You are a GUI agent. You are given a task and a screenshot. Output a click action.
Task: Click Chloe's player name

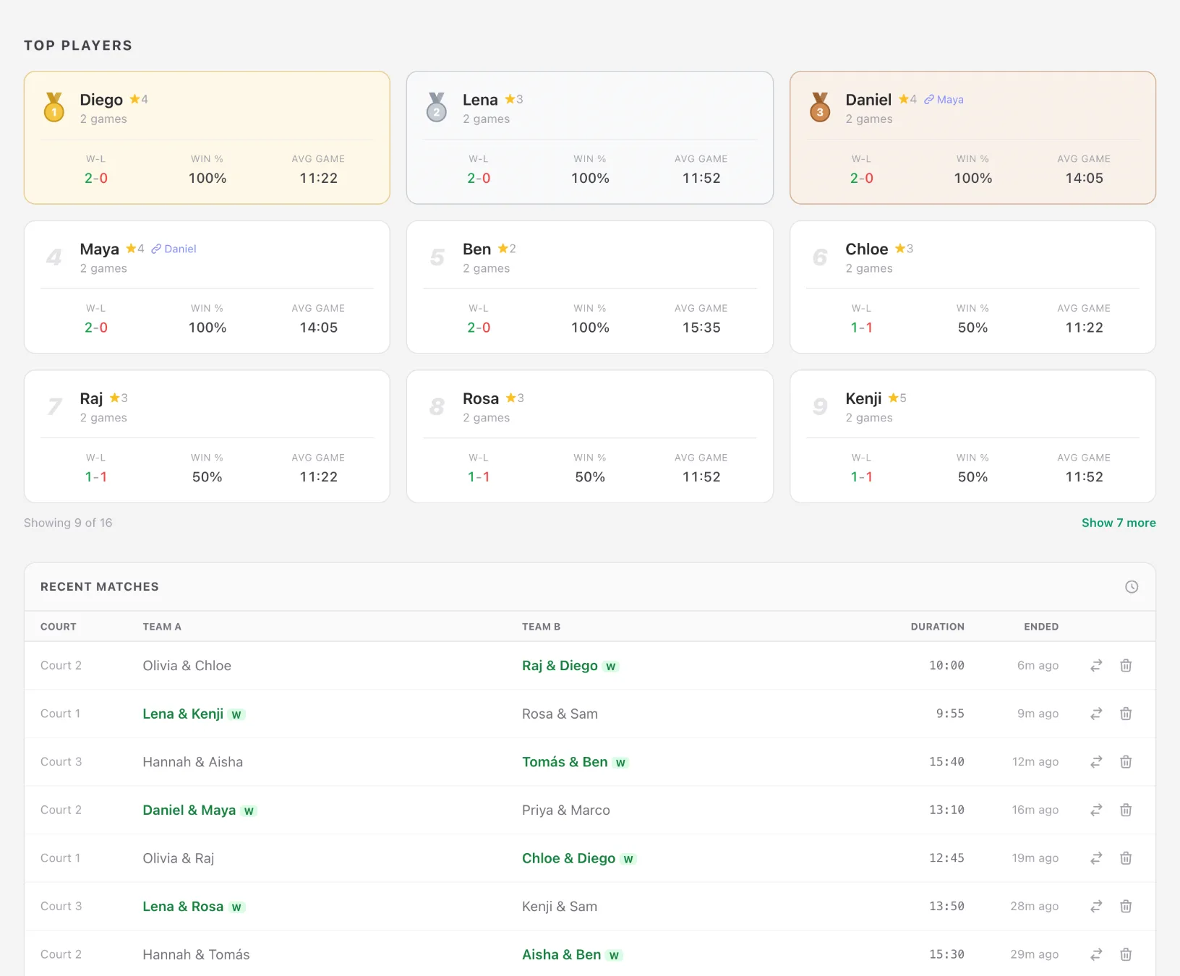[x=866, y=249]
